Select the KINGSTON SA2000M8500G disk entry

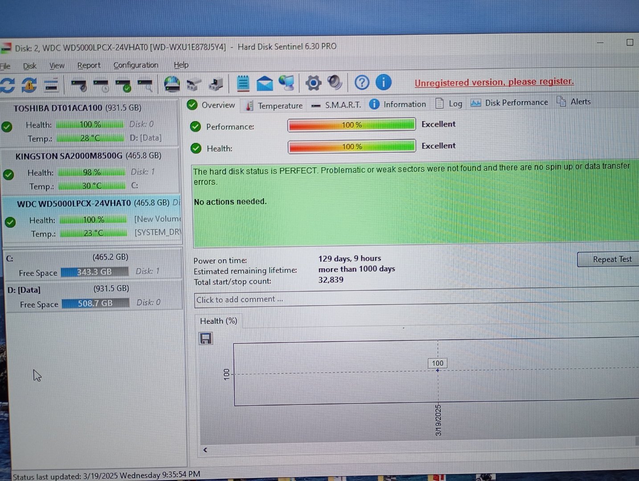[91, 171]
